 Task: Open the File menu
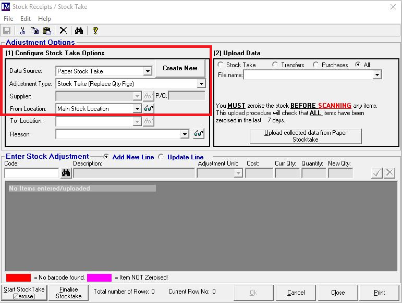click(x=8, y=19)
